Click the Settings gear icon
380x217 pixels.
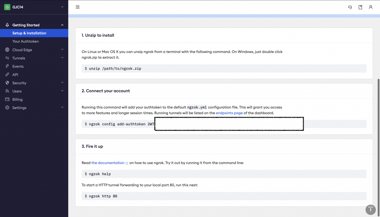(x=7, y=108)
